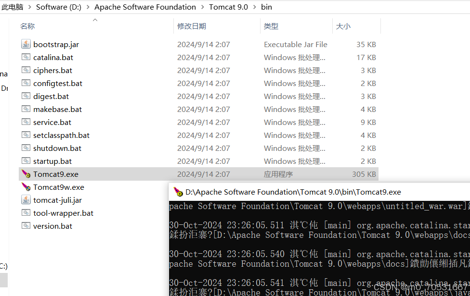Viewport: 470px width, 296px height.
Task: Click the Tomcat icon in console title bar
Action: (178, 192)
